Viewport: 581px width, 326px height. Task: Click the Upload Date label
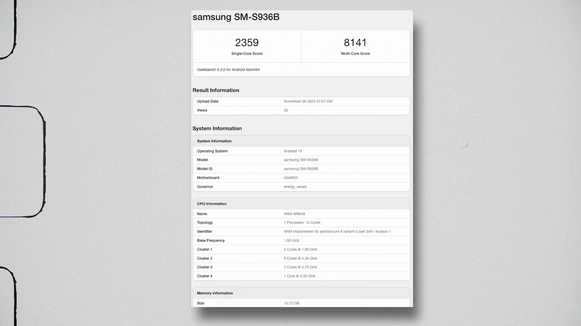click(208, 101)
